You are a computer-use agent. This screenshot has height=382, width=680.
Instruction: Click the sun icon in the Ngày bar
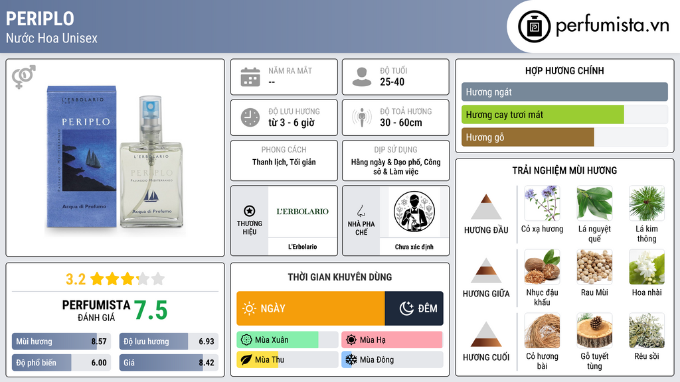(249, 308)
